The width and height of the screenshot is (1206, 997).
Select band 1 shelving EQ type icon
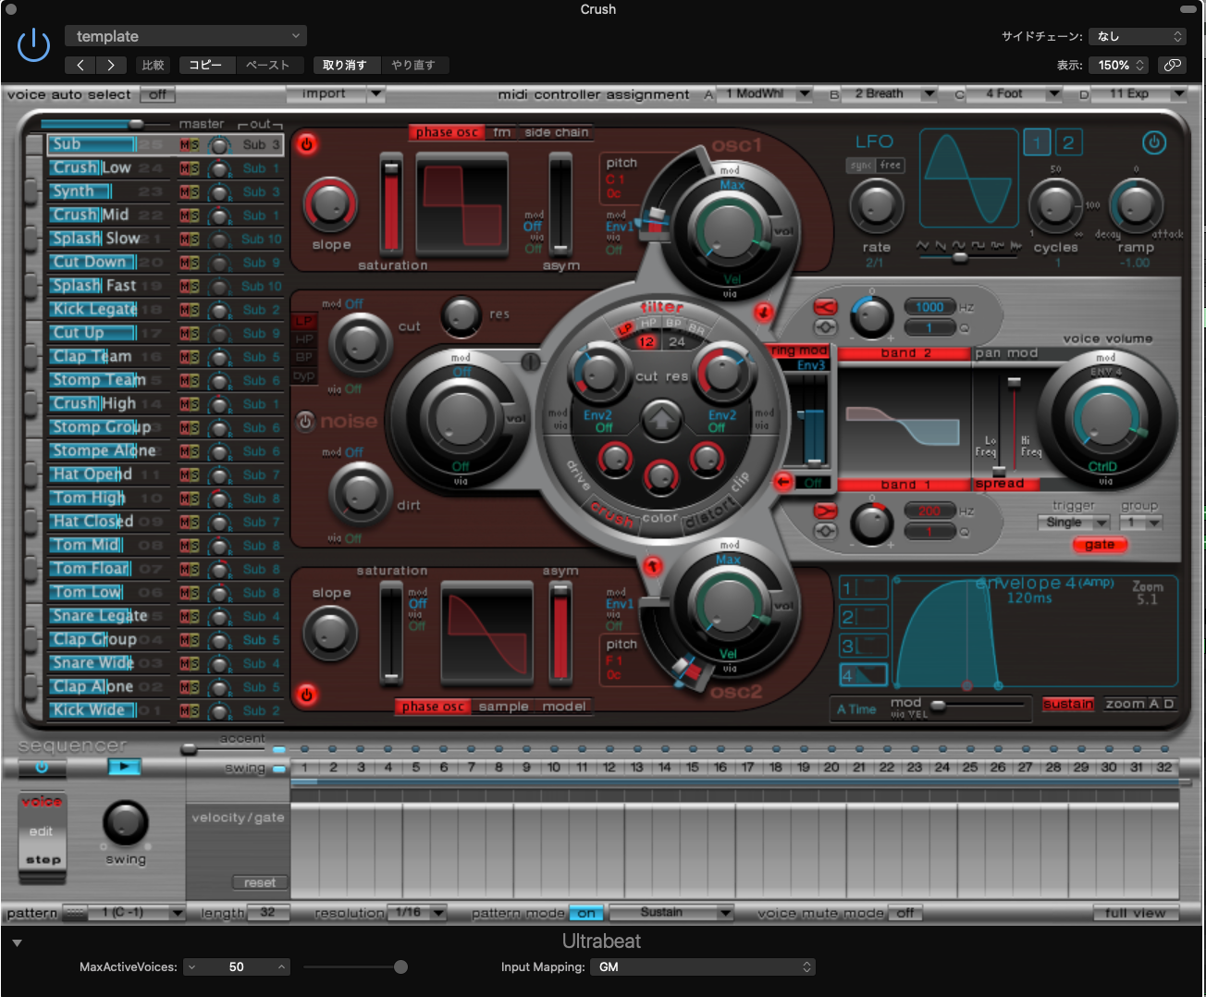(825, 511)
